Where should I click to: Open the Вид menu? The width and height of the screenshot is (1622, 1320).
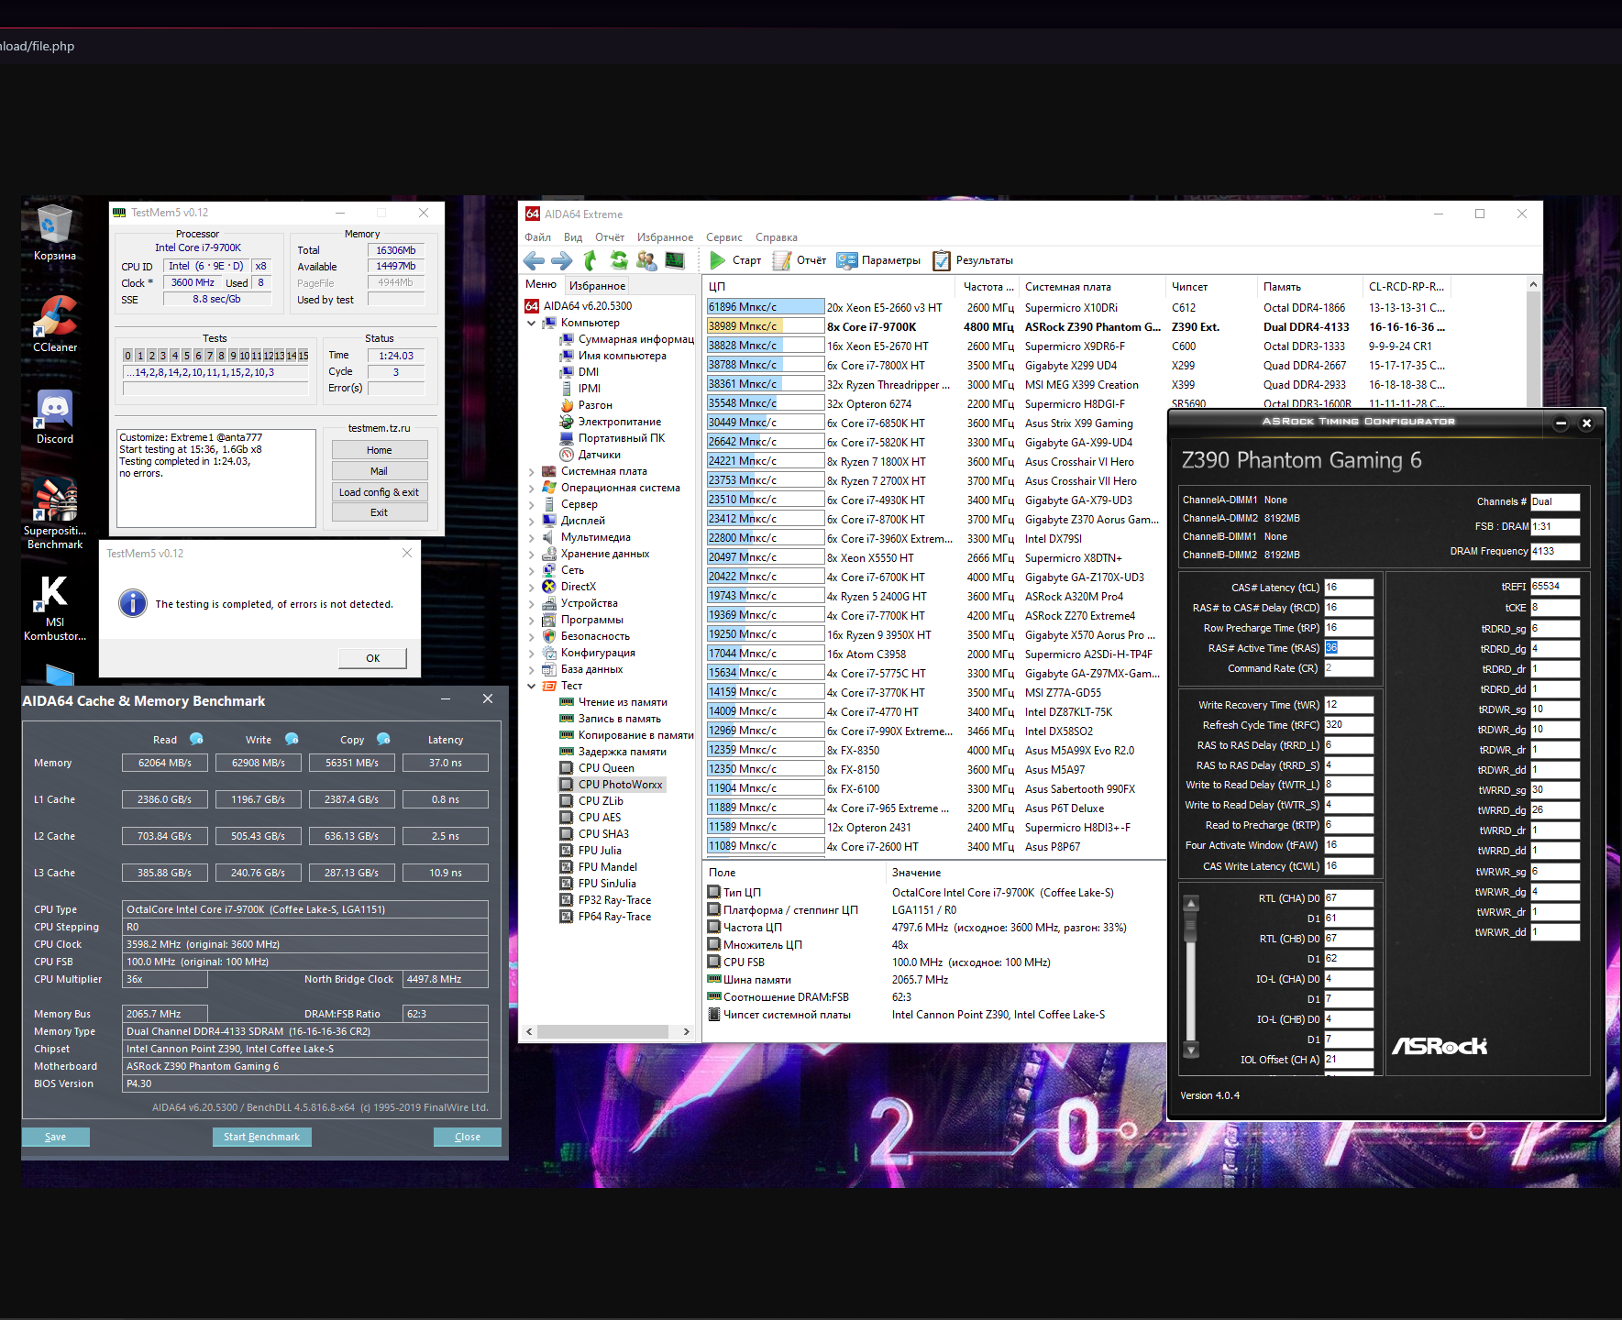[573, 237]
